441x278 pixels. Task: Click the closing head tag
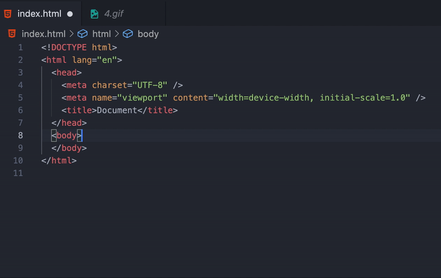(x=69, y=123)
